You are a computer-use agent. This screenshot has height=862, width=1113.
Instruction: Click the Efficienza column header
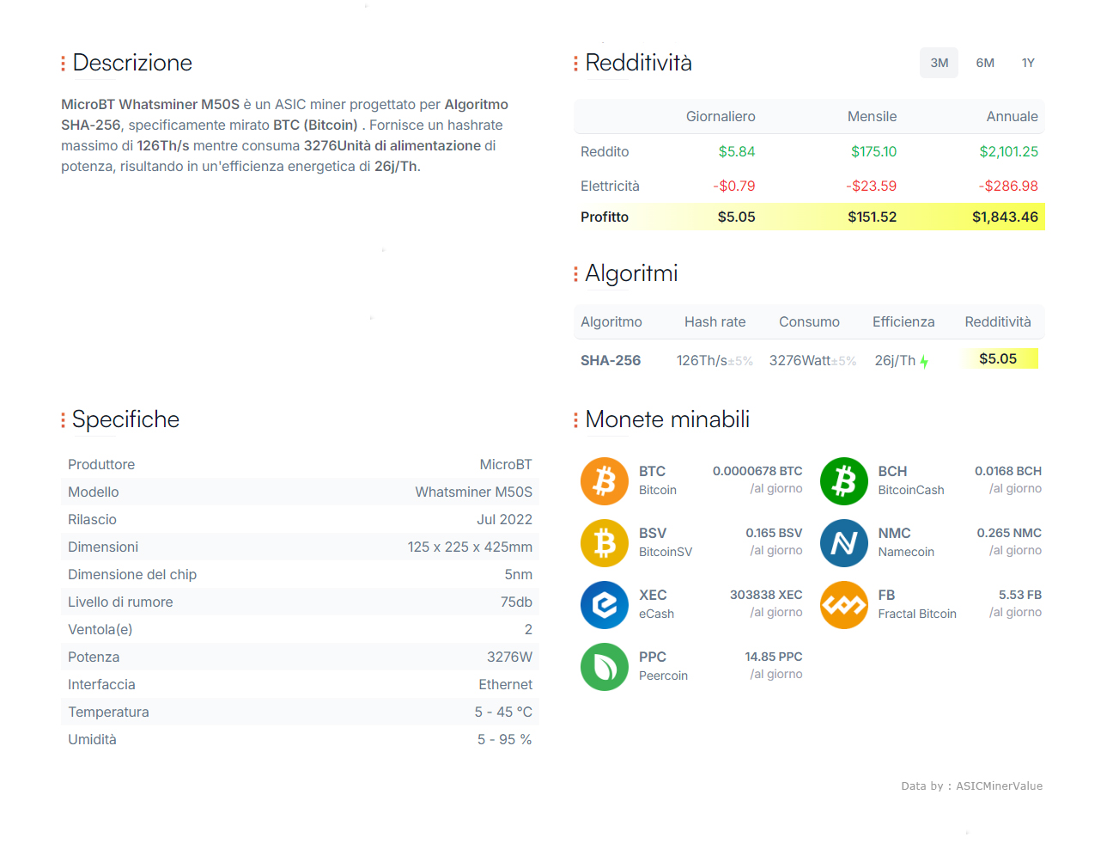(x=903, y=321)
